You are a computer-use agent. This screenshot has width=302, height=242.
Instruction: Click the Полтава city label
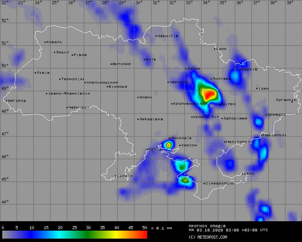222,79
